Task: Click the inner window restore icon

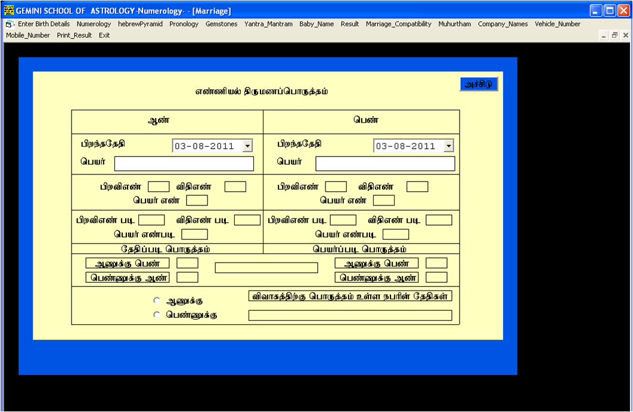Action: point(615,36)
